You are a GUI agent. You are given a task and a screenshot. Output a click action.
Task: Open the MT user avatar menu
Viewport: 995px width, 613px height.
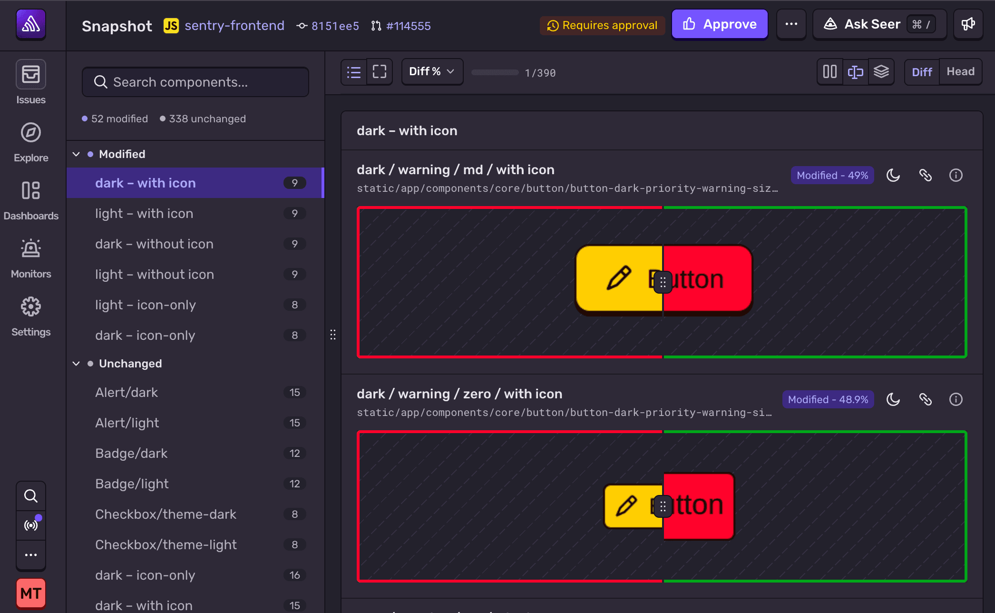31,593
